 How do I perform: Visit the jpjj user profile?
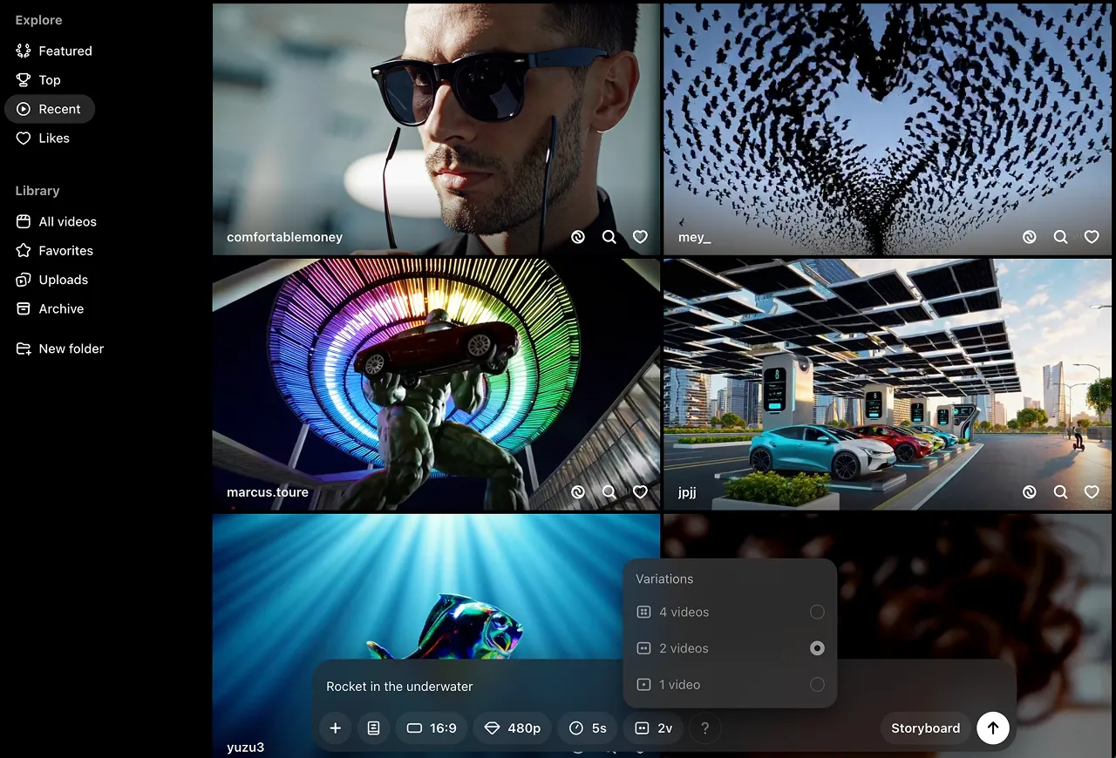(x=687, y=492)
